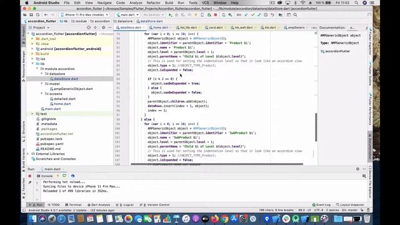Click the Show History clock icon

point(266,15)
